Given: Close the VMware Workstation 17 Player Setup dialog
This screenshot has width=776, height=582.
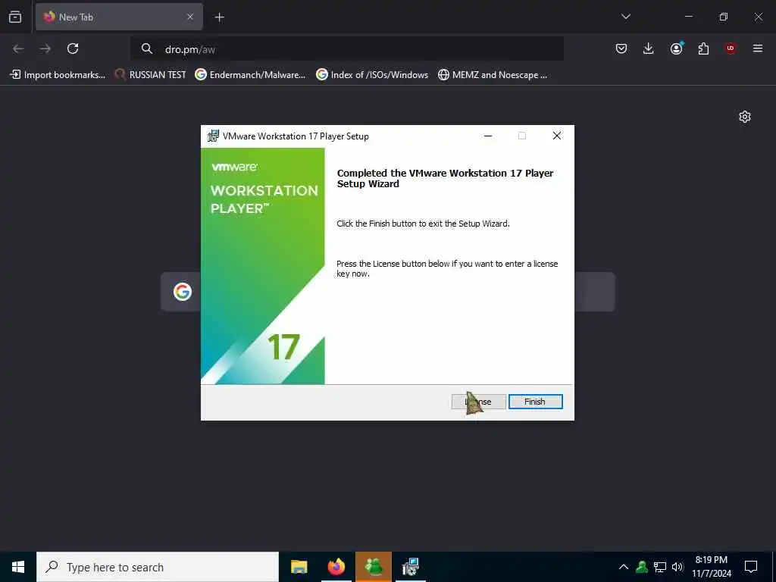Looking at the screenshot, I should coord(557,136).
